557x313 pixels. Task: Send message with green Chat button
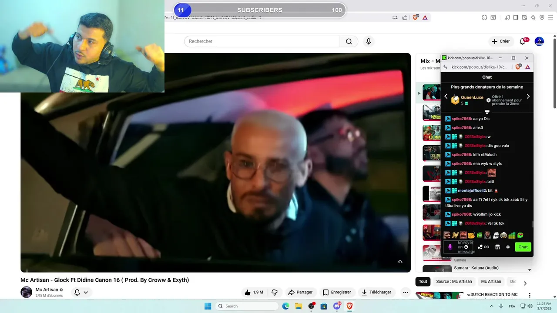[523, 247]
